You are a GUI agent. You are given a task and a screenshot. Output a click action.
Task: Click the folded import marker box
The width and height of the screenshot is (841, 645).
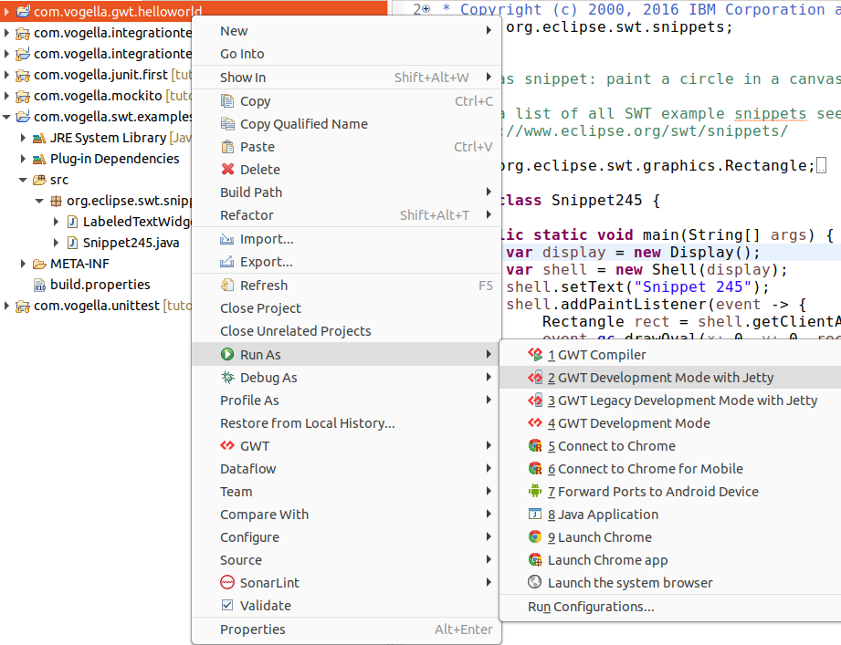coord(821,166)
